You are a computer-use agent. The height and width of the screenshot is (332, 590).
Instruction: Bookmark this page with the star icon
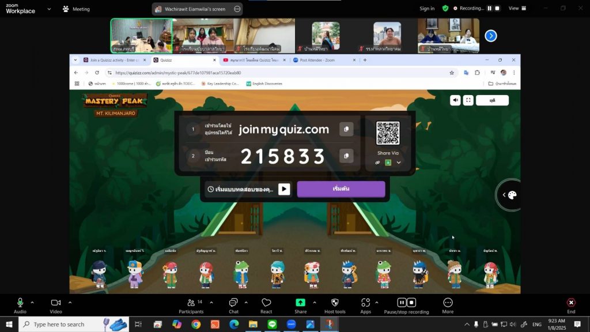coord(452,73)
